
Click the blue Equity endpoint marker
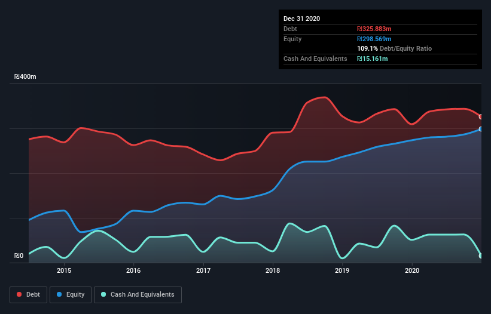point(481,129)
